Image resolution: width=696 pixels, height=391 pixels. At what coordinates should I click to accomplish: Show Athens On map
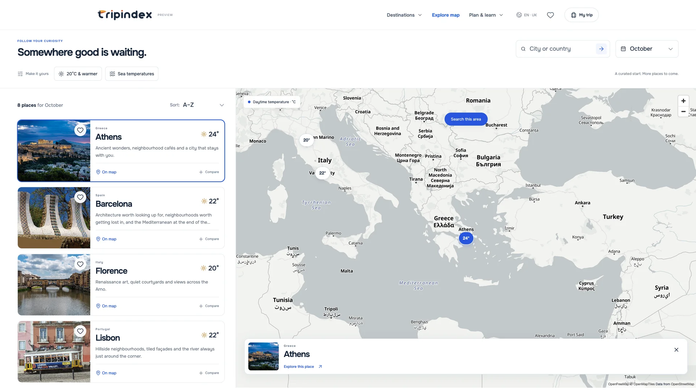106,172
